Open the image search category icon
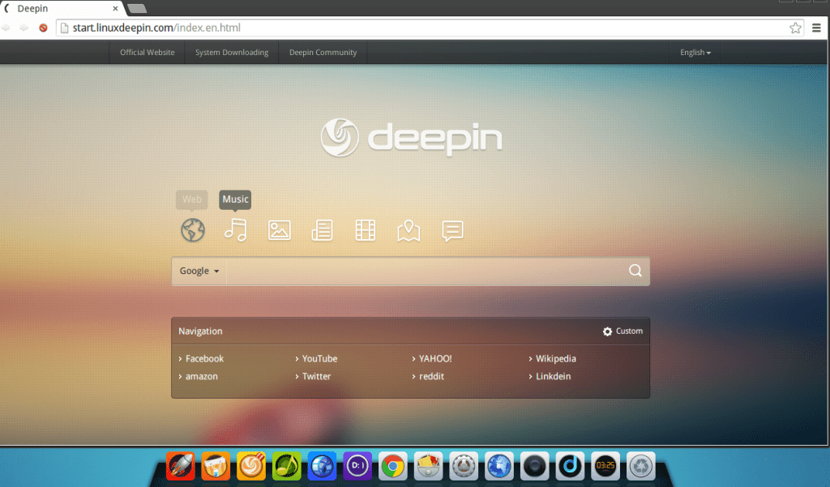 click(279, 230)
